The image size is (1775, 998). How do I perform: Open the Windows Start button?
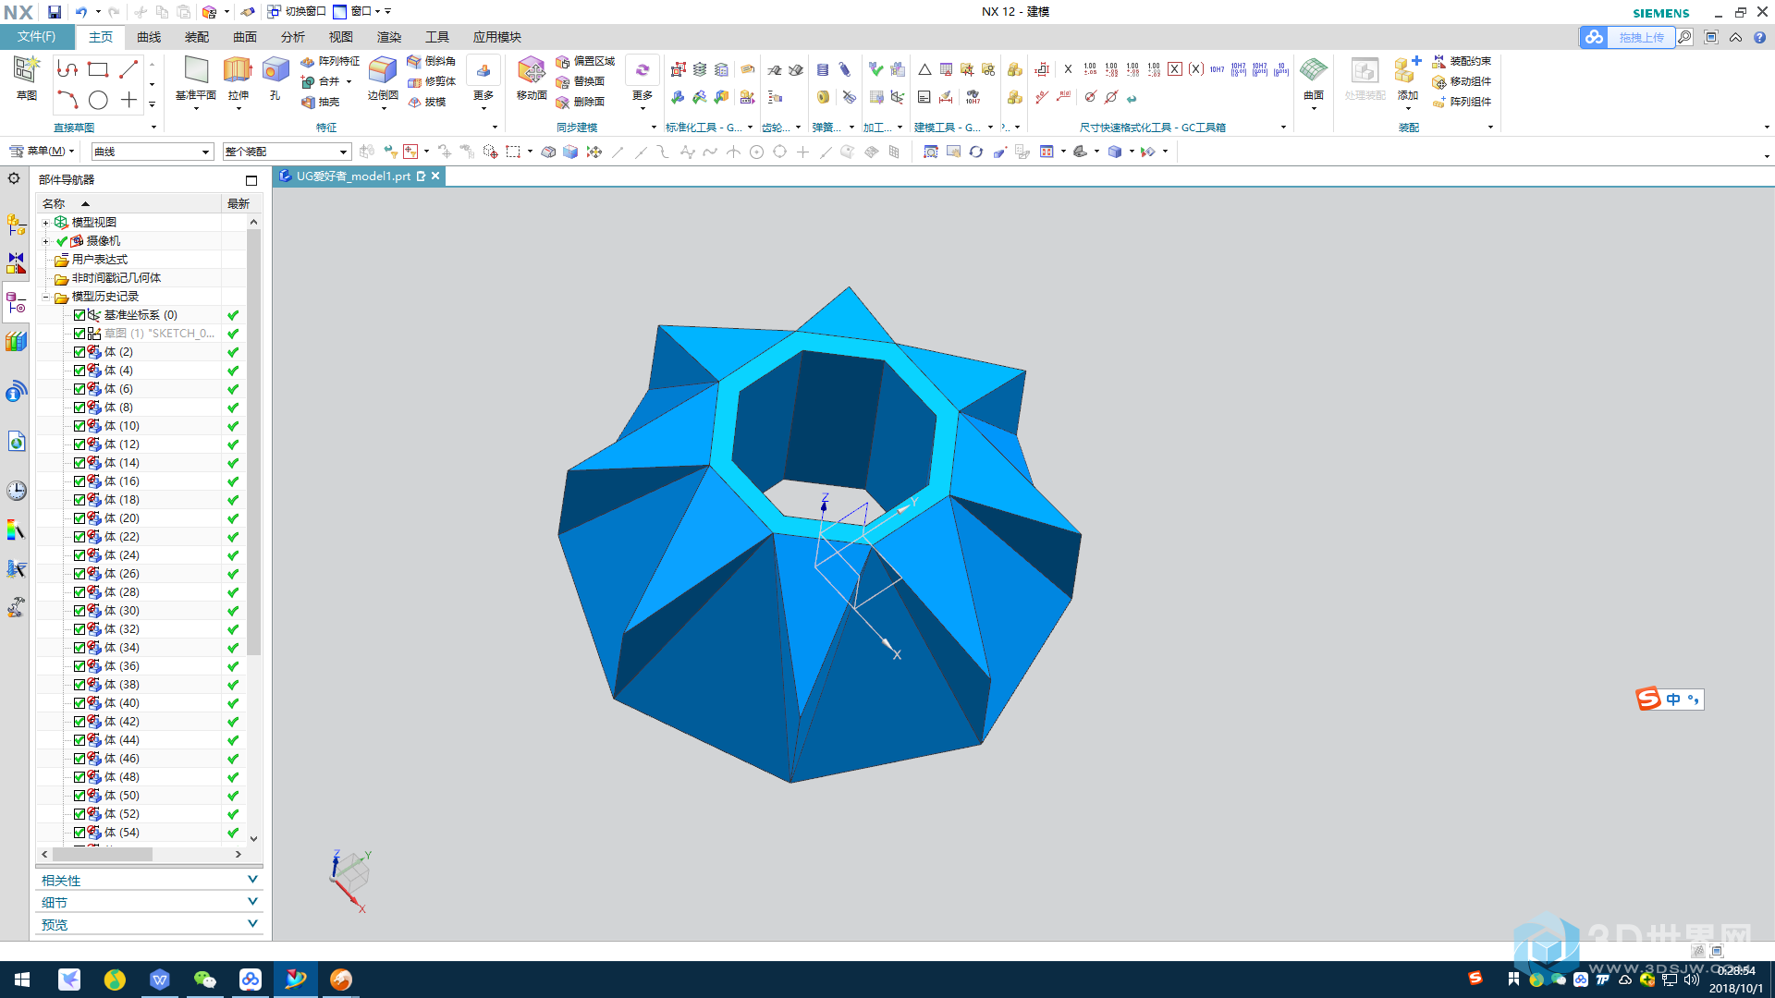[22, 980]
